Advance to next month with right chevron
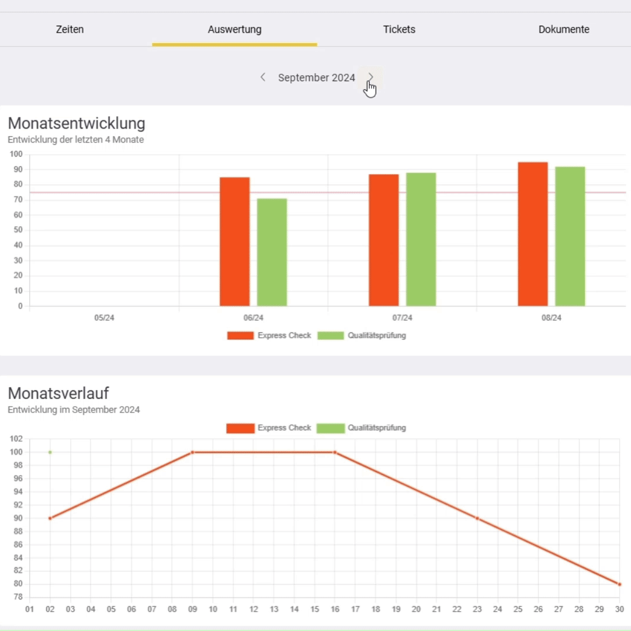 370,77
